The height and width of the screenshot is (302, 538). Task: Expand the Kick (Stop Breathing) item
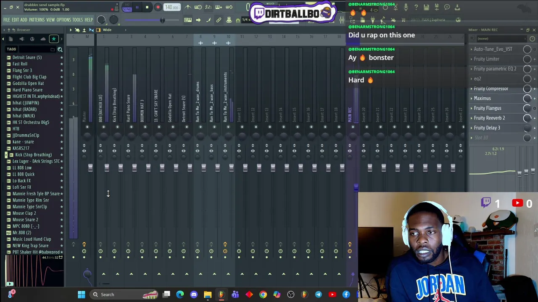pos(6,155)
